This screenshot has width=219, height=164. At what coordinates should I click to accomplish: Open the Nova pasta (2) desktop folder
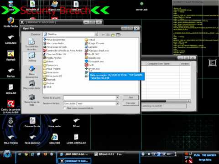pos(32,139)
